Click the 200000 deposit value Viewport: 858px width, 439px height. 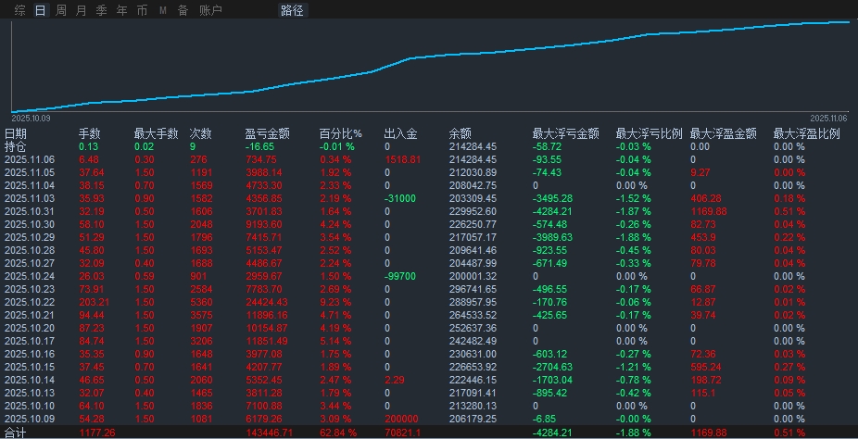(x=401, y=419)
